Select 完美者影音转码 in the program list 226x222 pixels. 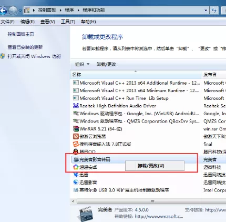click(95, 159)
